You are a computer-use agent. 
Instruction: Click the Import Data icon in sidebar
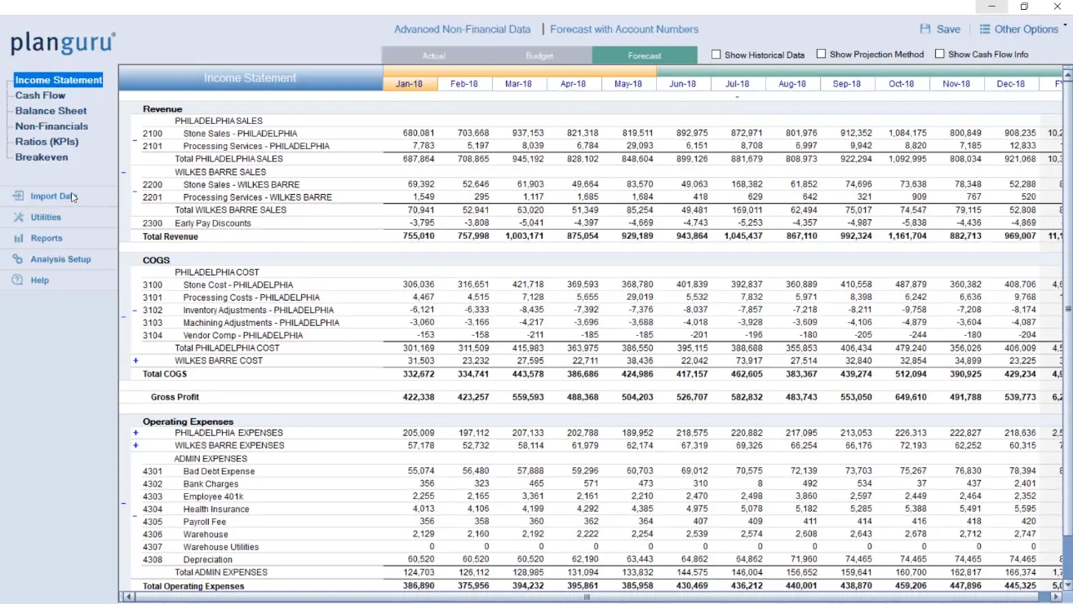pyautogui.click(x=18, y=196)
